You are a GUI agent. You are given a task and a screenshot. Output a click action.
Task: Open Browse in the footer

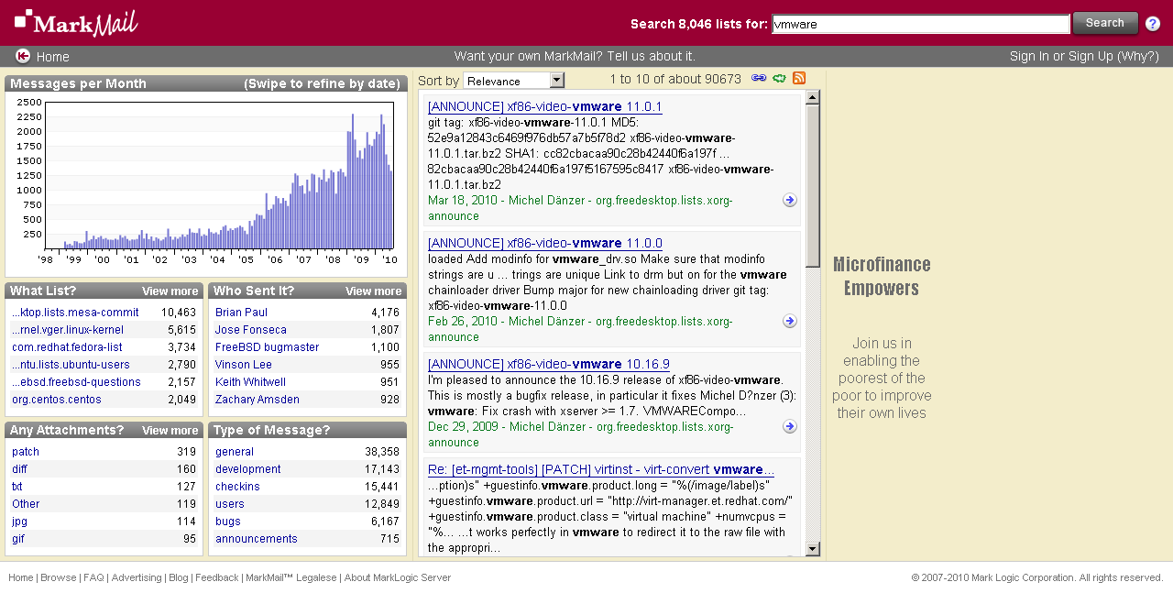59,578
